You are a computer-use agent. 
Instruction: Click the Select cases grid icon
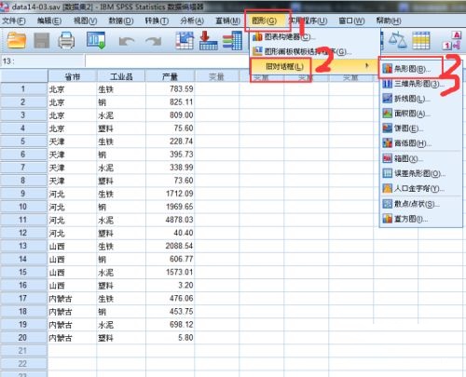(x=421, y=40)
